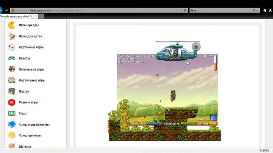The width and height of the screenshot is (273, 153).
Task: Click the Home icon
Action: 265,10
